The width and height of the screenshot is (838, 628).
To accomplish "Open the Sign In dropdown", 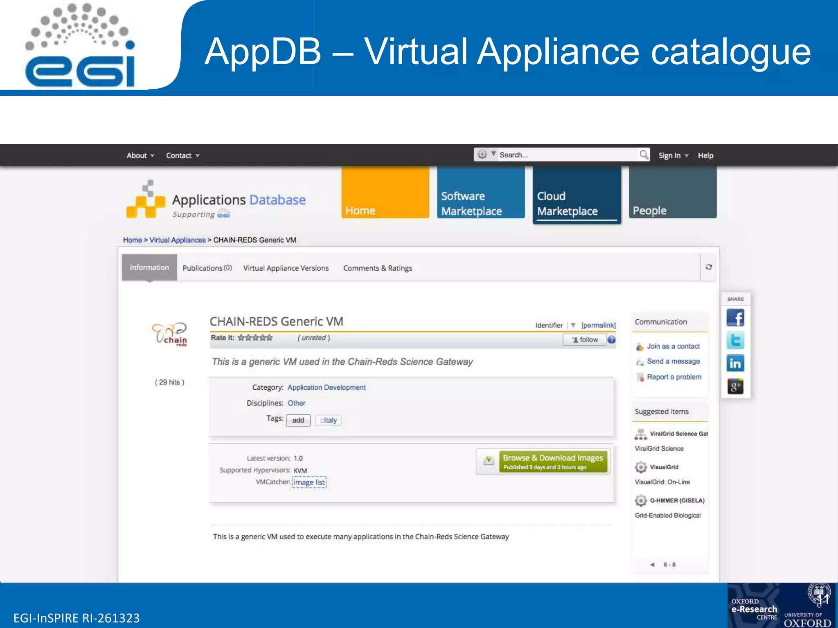I will click(674, 155).
